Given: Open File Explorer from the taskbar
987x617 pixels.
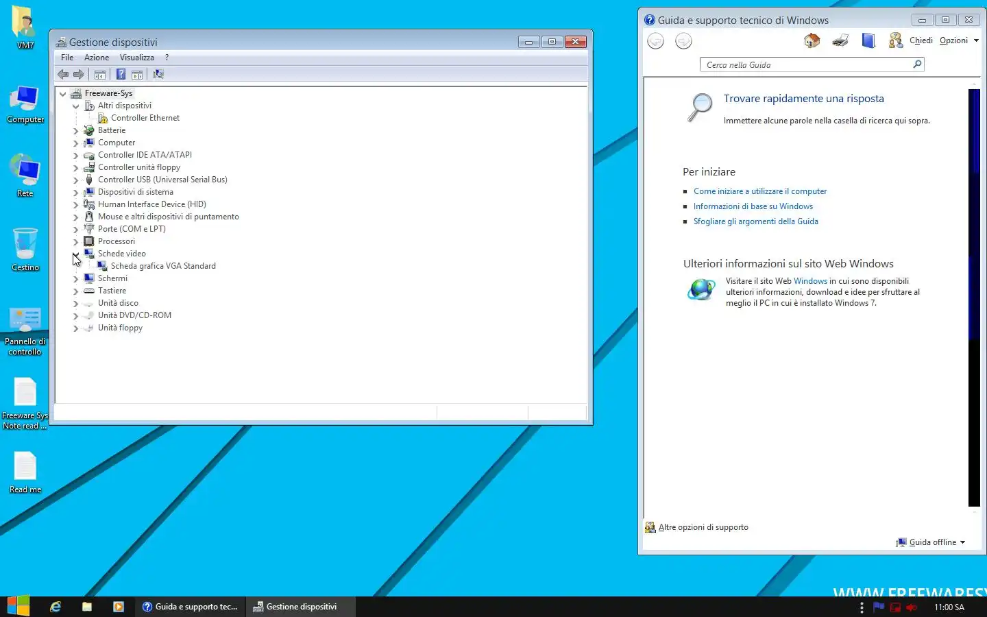Looking at the screenshot, I should click(87, 607).
